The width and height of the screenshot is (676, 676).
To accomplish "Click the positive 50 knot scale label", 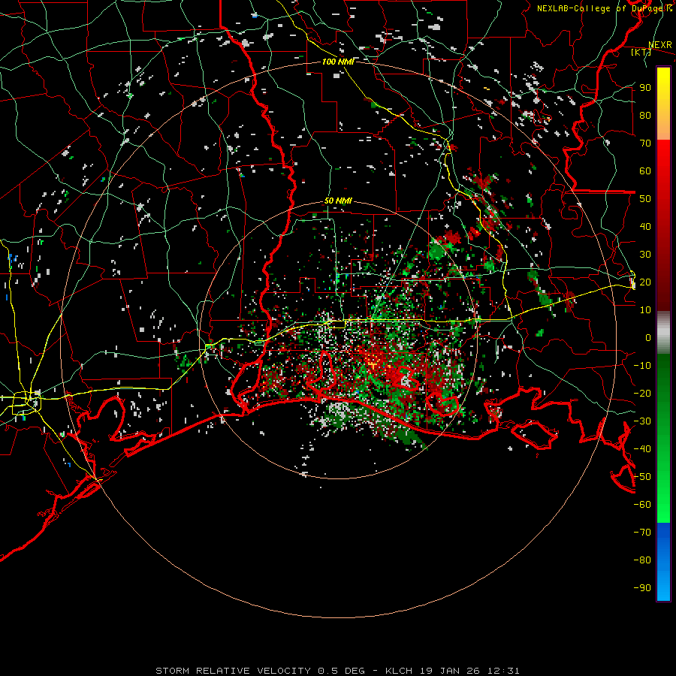I will 645,199.
